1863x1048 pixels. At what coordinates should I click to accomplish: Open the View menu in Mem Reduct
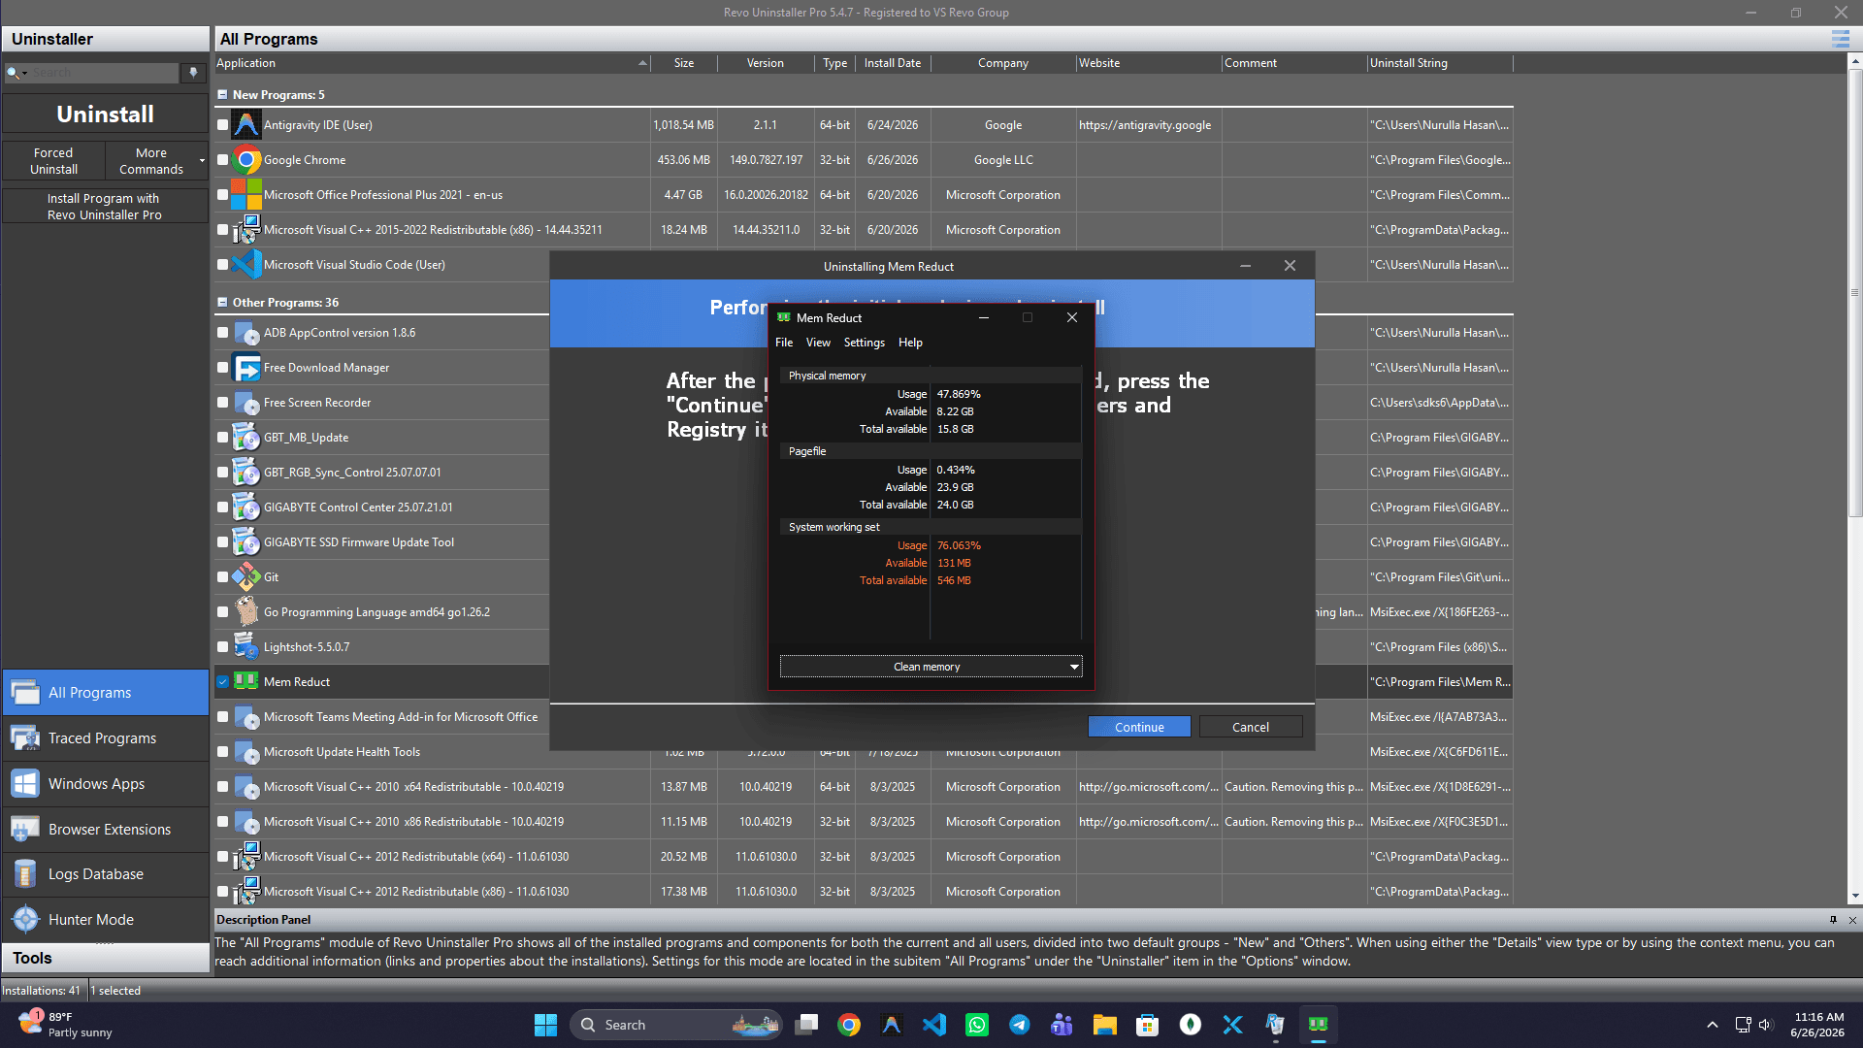pos(818,343)
